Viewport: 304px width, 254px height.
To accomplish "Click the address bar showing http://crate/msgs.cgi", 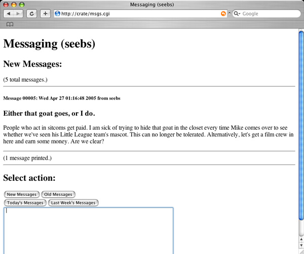I will point(137,14).
